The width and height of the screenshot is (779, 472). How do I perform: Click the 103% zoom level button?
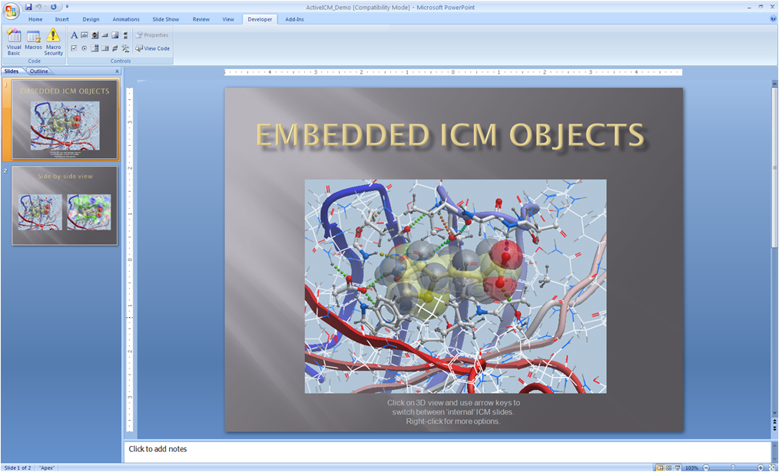691,468
